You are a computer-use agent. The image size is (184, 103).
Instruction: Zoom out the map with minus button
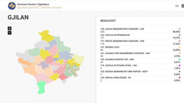tap(10, 33)
